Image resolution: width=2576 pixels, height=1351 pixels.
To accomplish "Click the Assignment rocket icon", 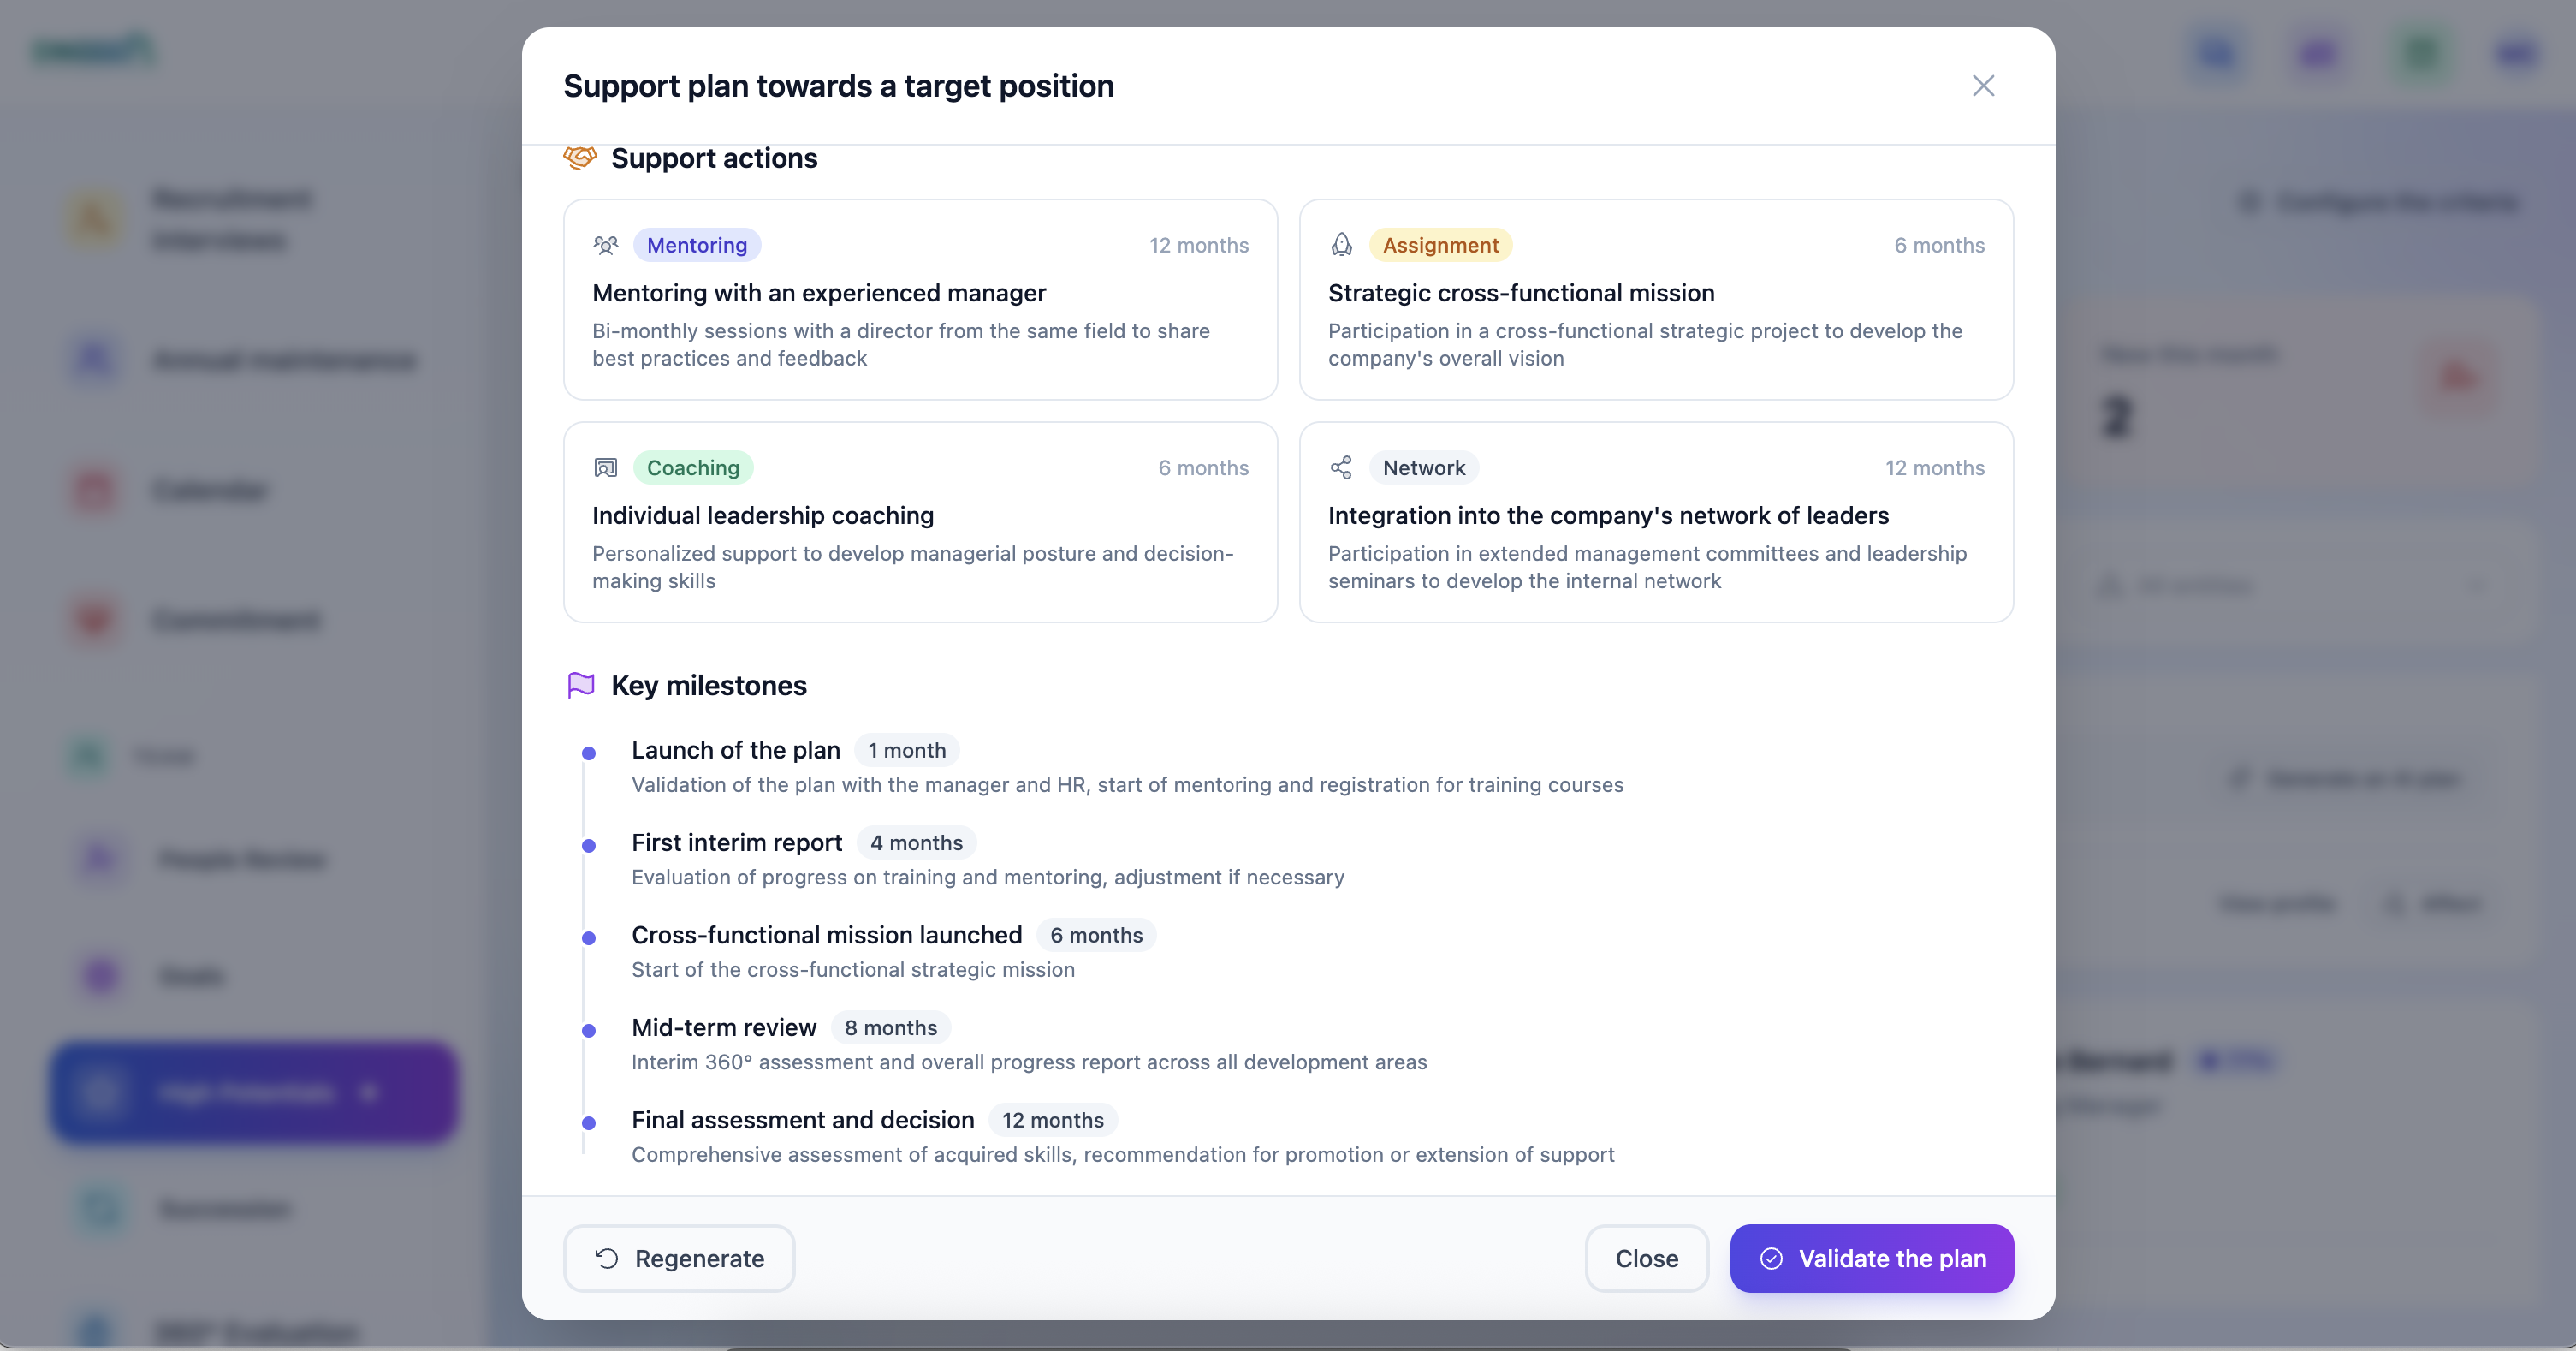I will (1341, 245).
